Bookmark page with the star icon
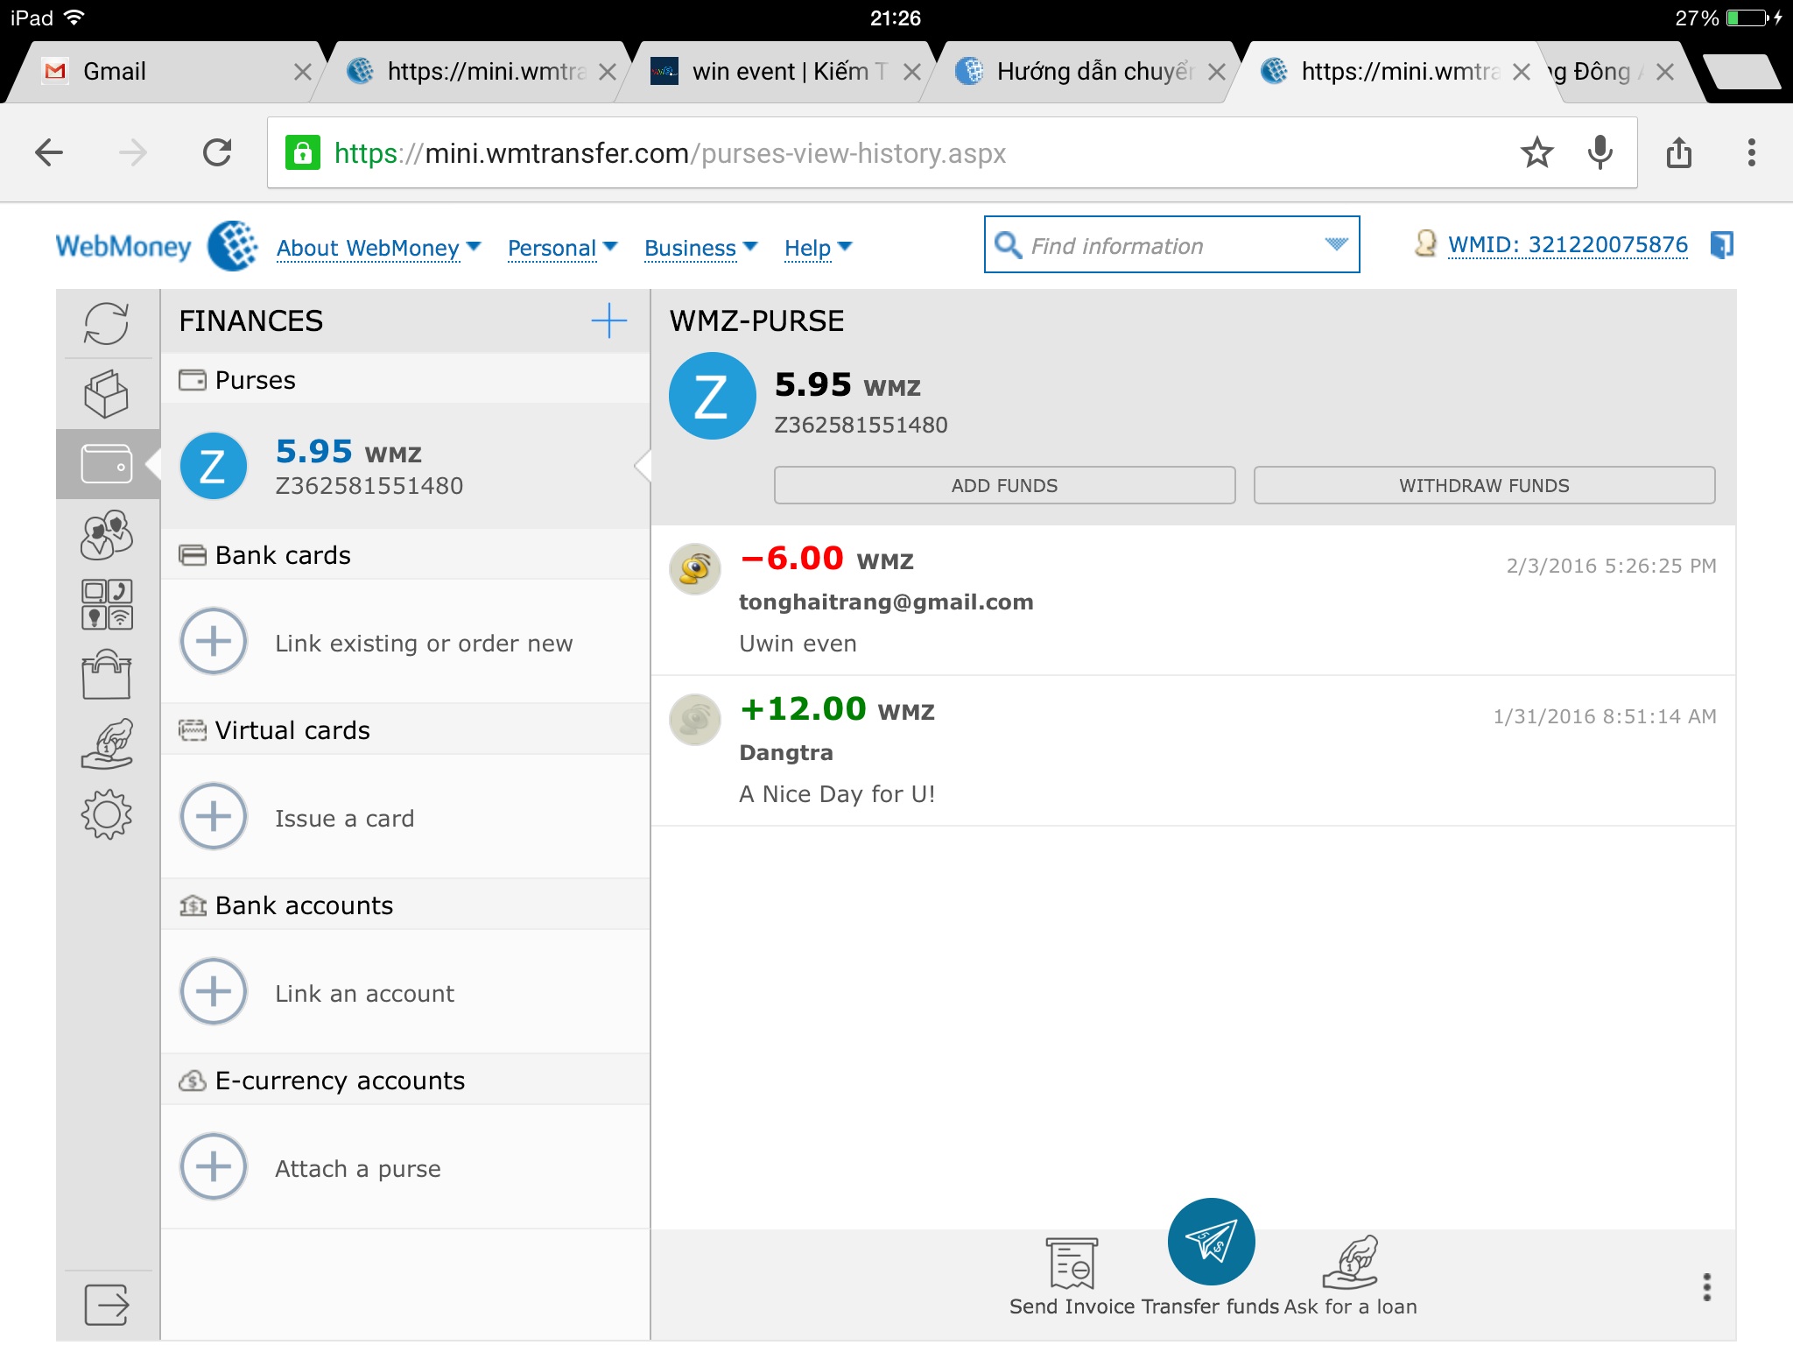Image resolution: width=1793 pixels, height=1345 pixels. [x=1536, y=153]
